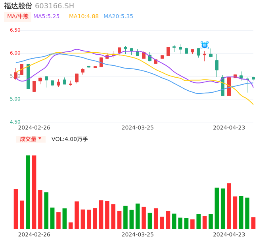Click the VOL:4.00万手 volume readout
Screen dimensions: 272x240
tap(70, 139)
